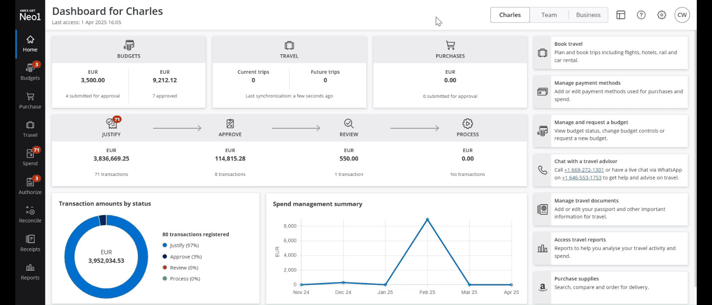Open Manage payment methods card
This screenshot has width=712, height=305.
point(611,91)
